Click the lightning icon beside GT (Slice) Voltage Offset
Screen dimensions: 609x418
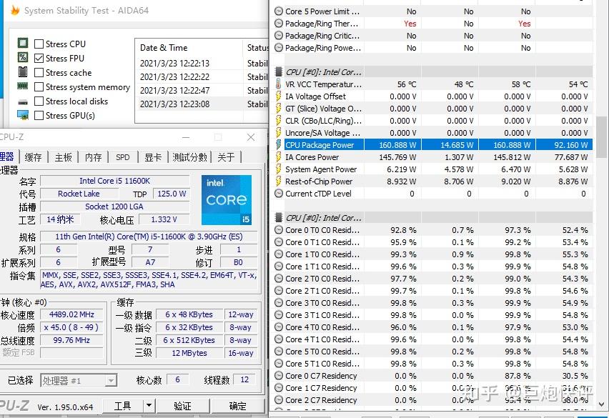[279, 109]
